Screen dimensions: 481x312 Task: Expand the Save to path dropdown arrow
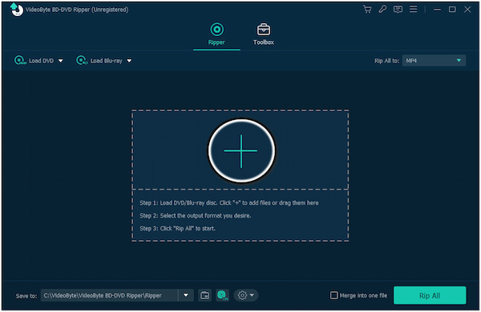tap(186, 295)
